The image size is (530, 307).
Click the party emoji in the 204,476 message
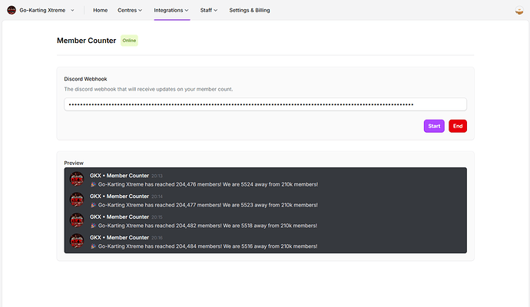(93, 184)
